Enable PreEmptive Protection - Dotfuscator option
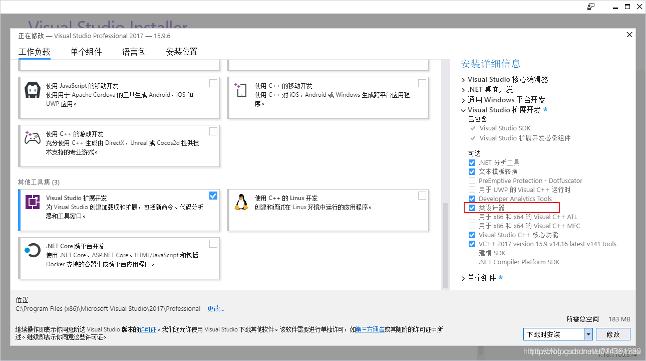The height and width of the screenshot is (361, 646). [x=472, y=180]
